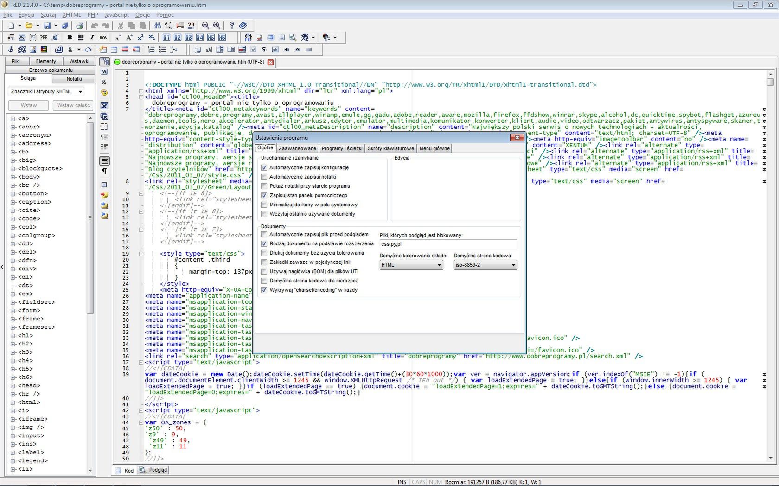Viewport: 779px width, 486px height.
Task: Open color palette grid icon
Action: (44, 50)
